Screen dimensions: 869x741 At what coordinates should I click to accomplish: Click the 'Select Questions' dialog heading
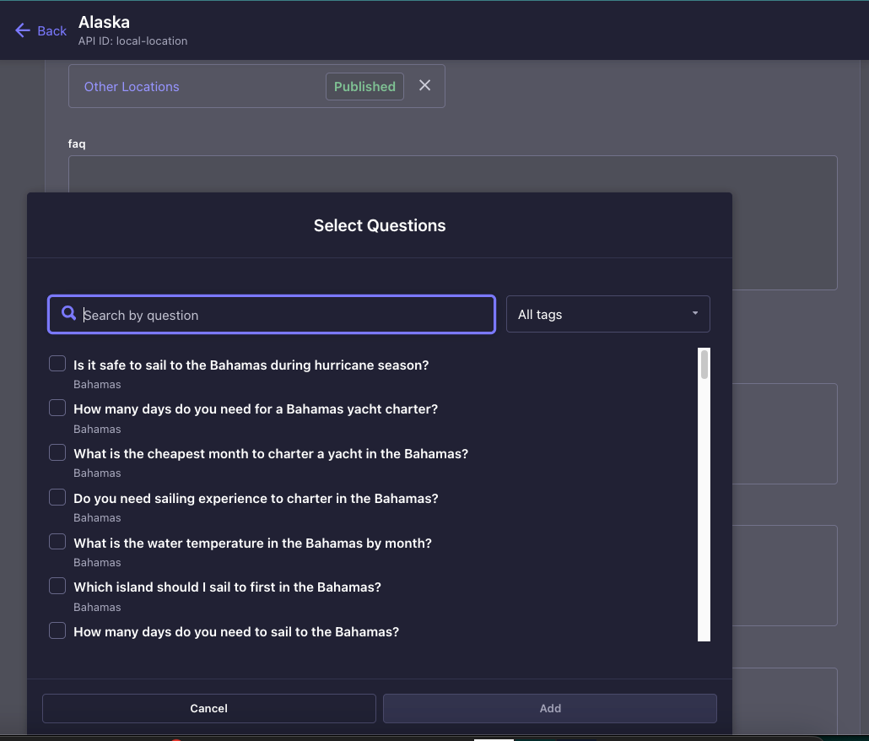click(380, 225)
